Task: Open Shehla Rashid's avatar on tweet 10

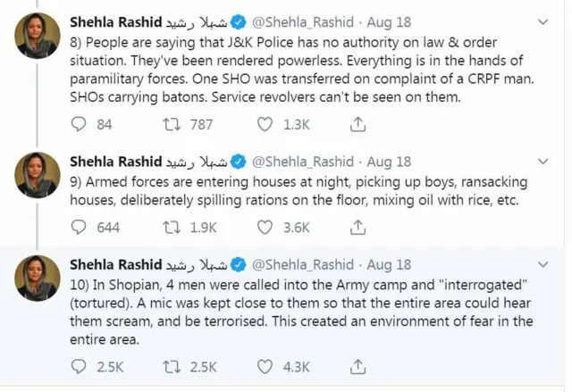Action: tap(36, 277)
